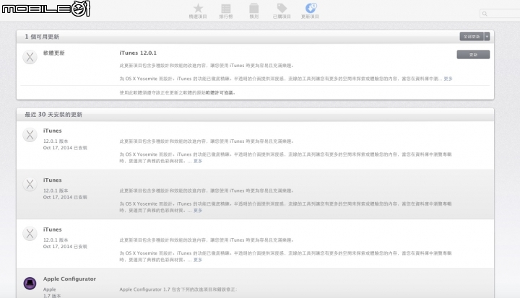Click the 軟體更新 label
This screenshot has width=520, height=298.
(53, 53)
